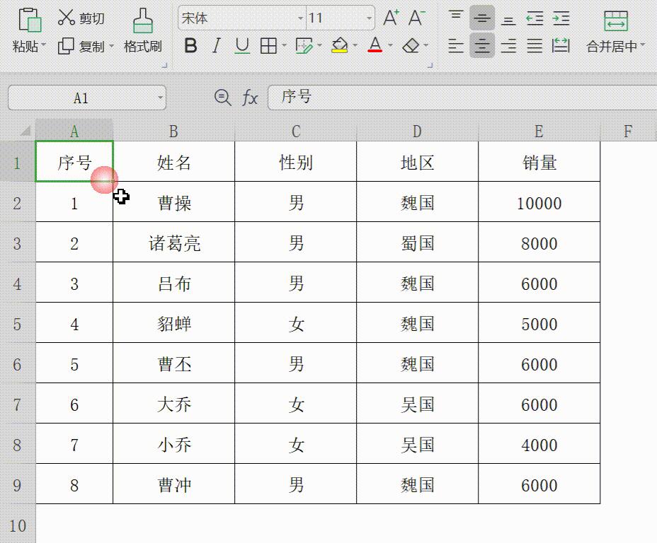
Task: Click the magnifier search icon near formula bar
Action: click(x=222, y=98)
